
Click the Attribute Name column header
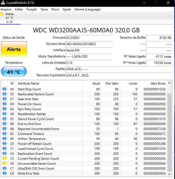[49, 83]
